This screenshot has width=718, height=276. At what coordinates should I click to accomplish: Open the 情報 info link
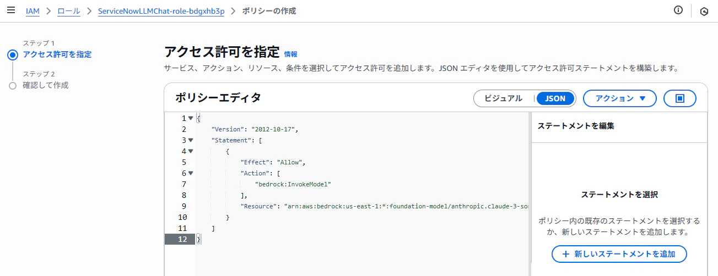(291, 54)
